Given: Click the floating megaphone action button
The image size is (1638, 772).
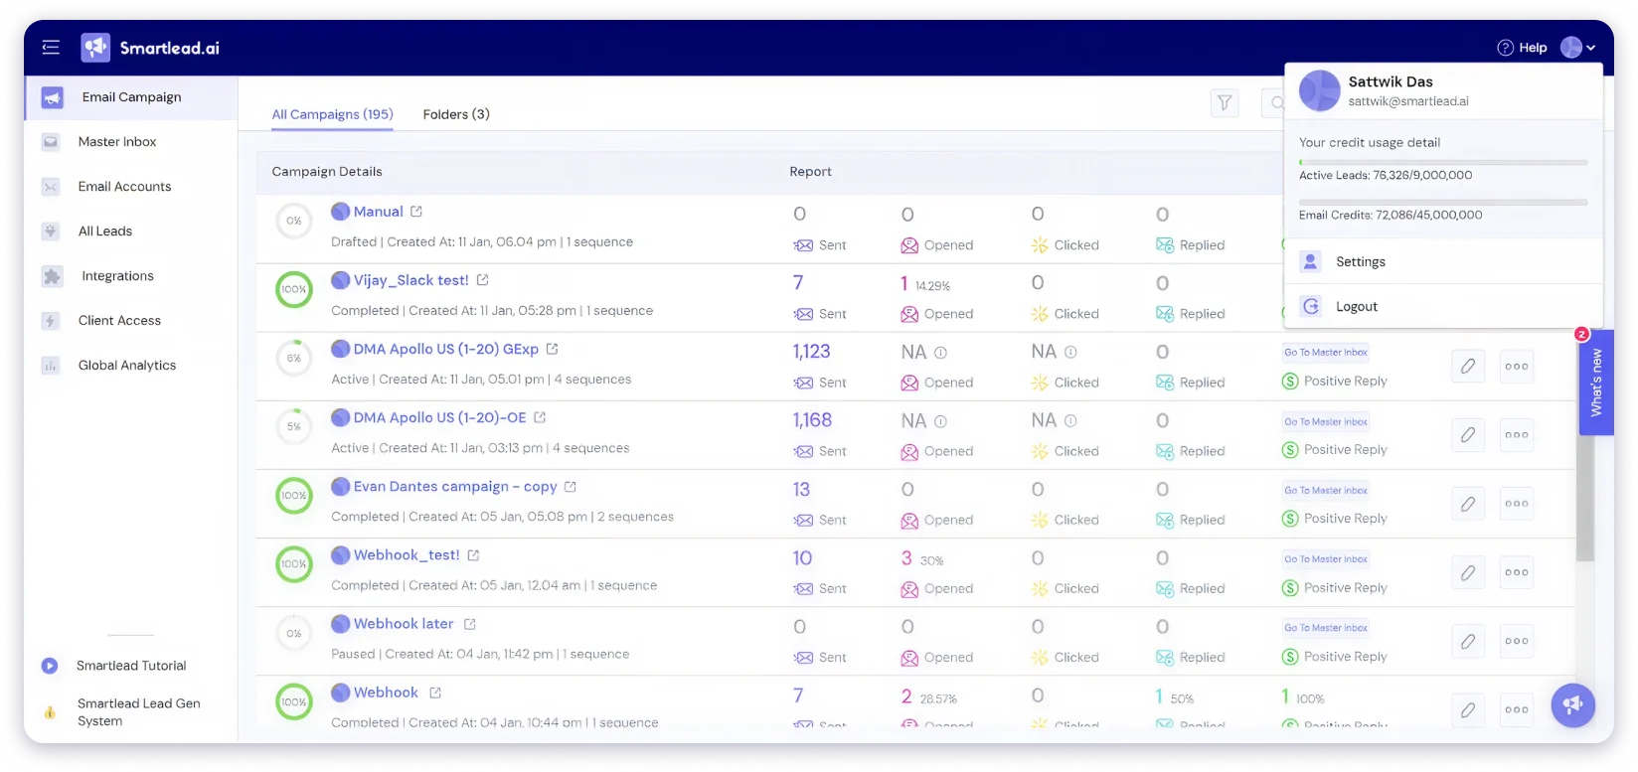Looking at the screenshot, I should click(x=1572, y=705).
